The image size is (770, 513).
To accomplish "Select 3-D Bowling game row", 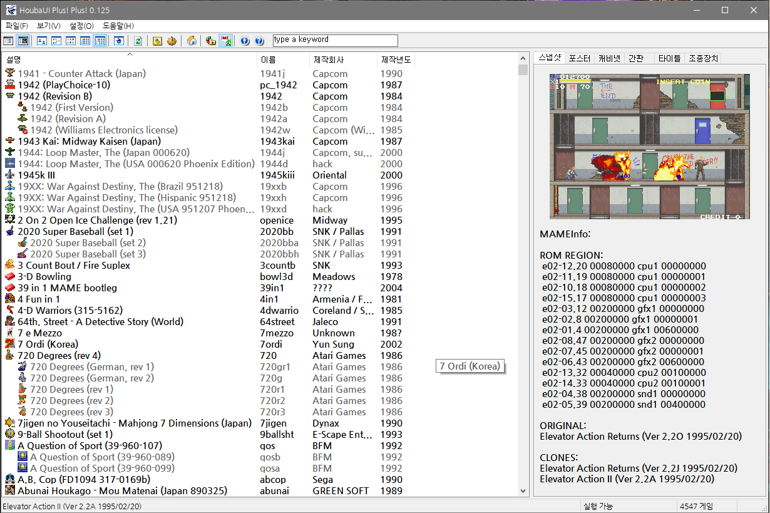I will coord(208,277).
